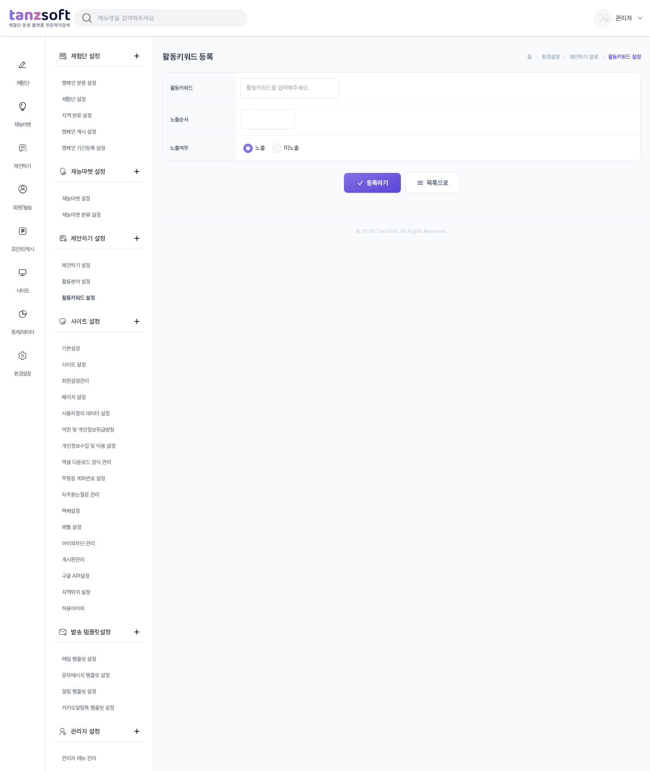Click the tanzsoft logo
The image size is (650, 771).
(40, 18)
